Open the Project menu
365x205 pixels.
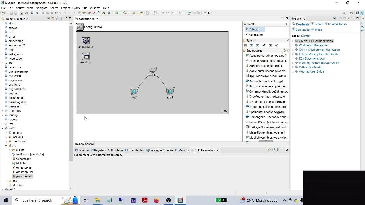(x=65, y=8)
